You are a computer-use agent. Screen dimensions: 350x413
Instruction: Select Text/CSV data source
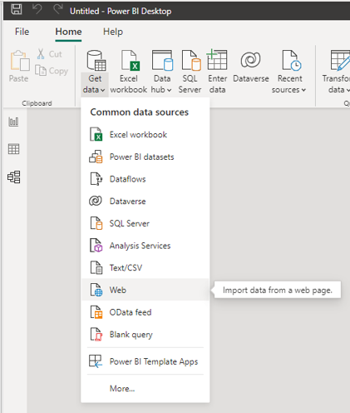(x=145, y=268)
